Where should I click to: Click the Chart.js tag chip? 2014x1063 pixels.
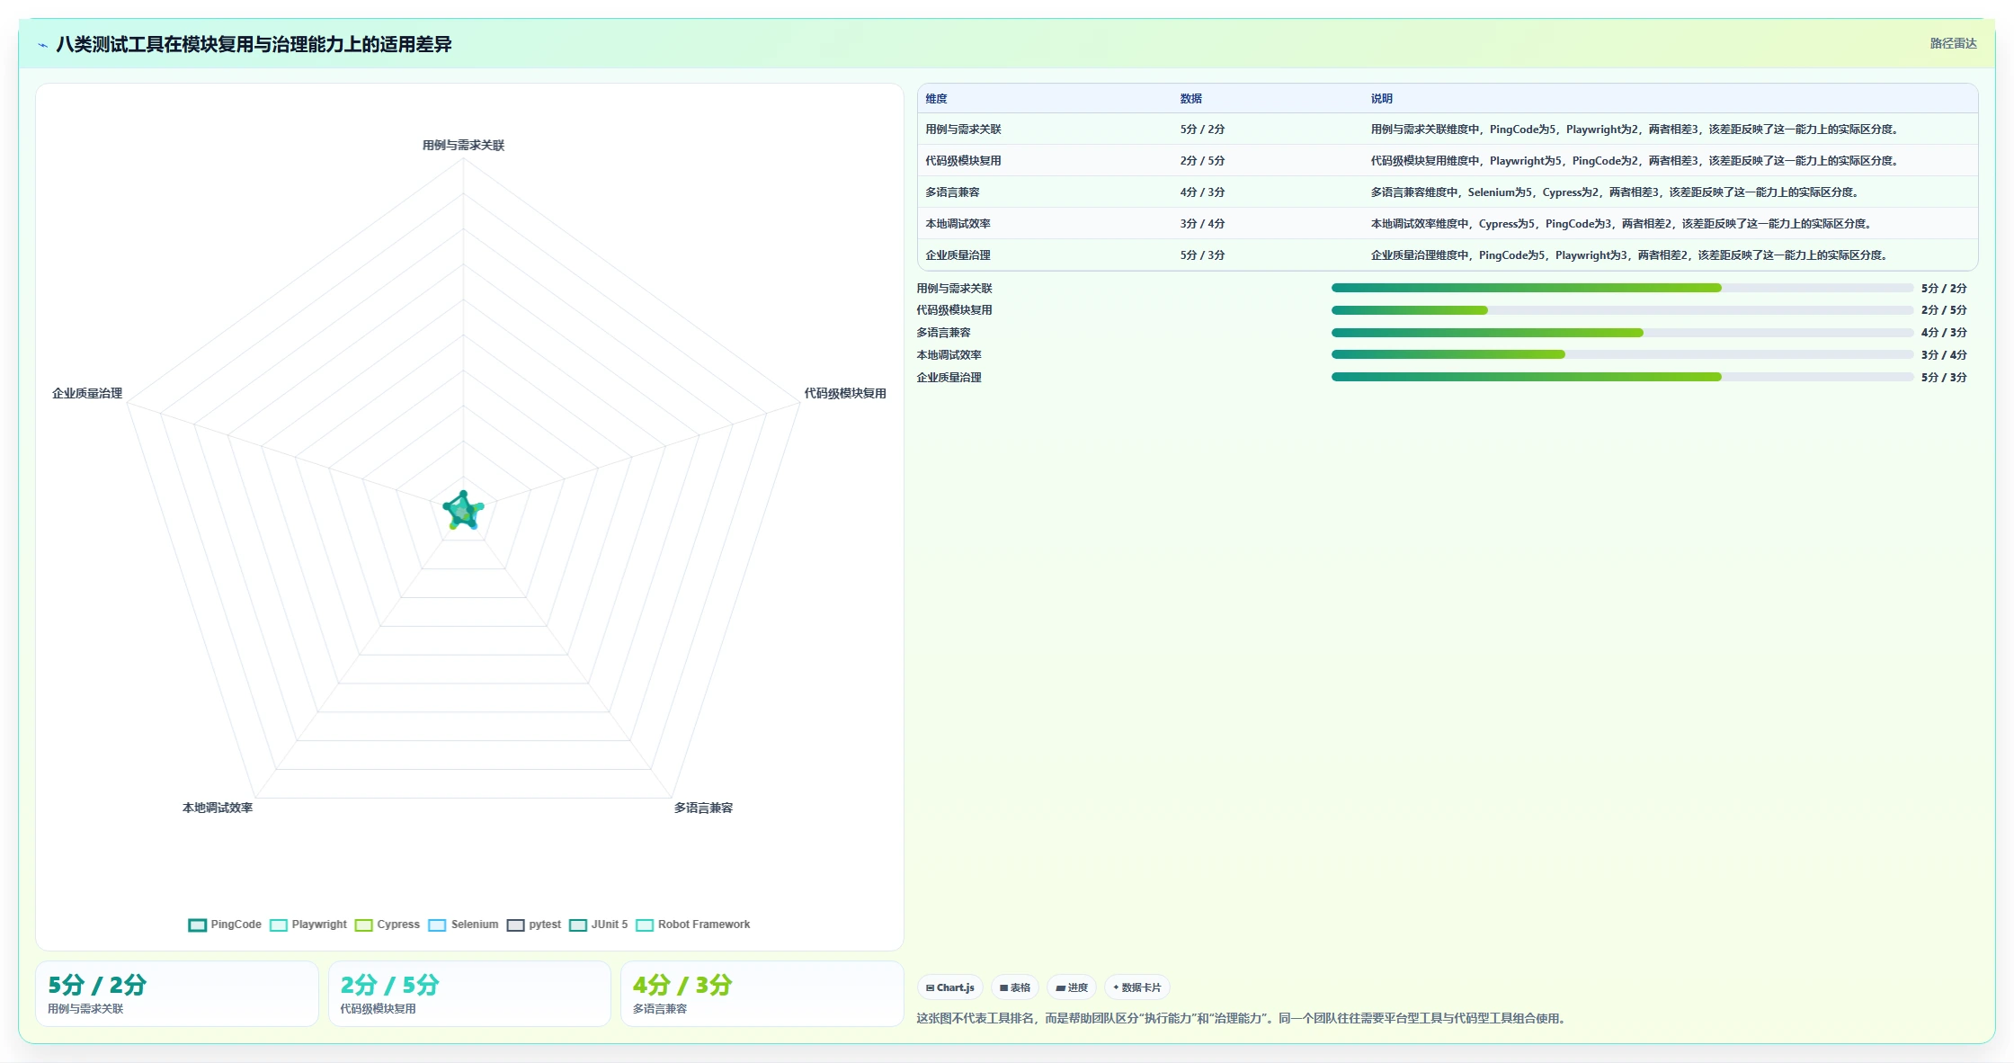tap(950, 987)
